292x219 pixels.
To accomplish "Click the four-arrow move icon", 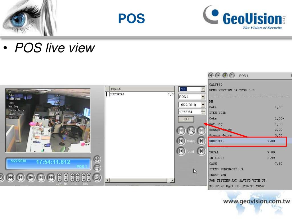I will click(x=97, y=159).
